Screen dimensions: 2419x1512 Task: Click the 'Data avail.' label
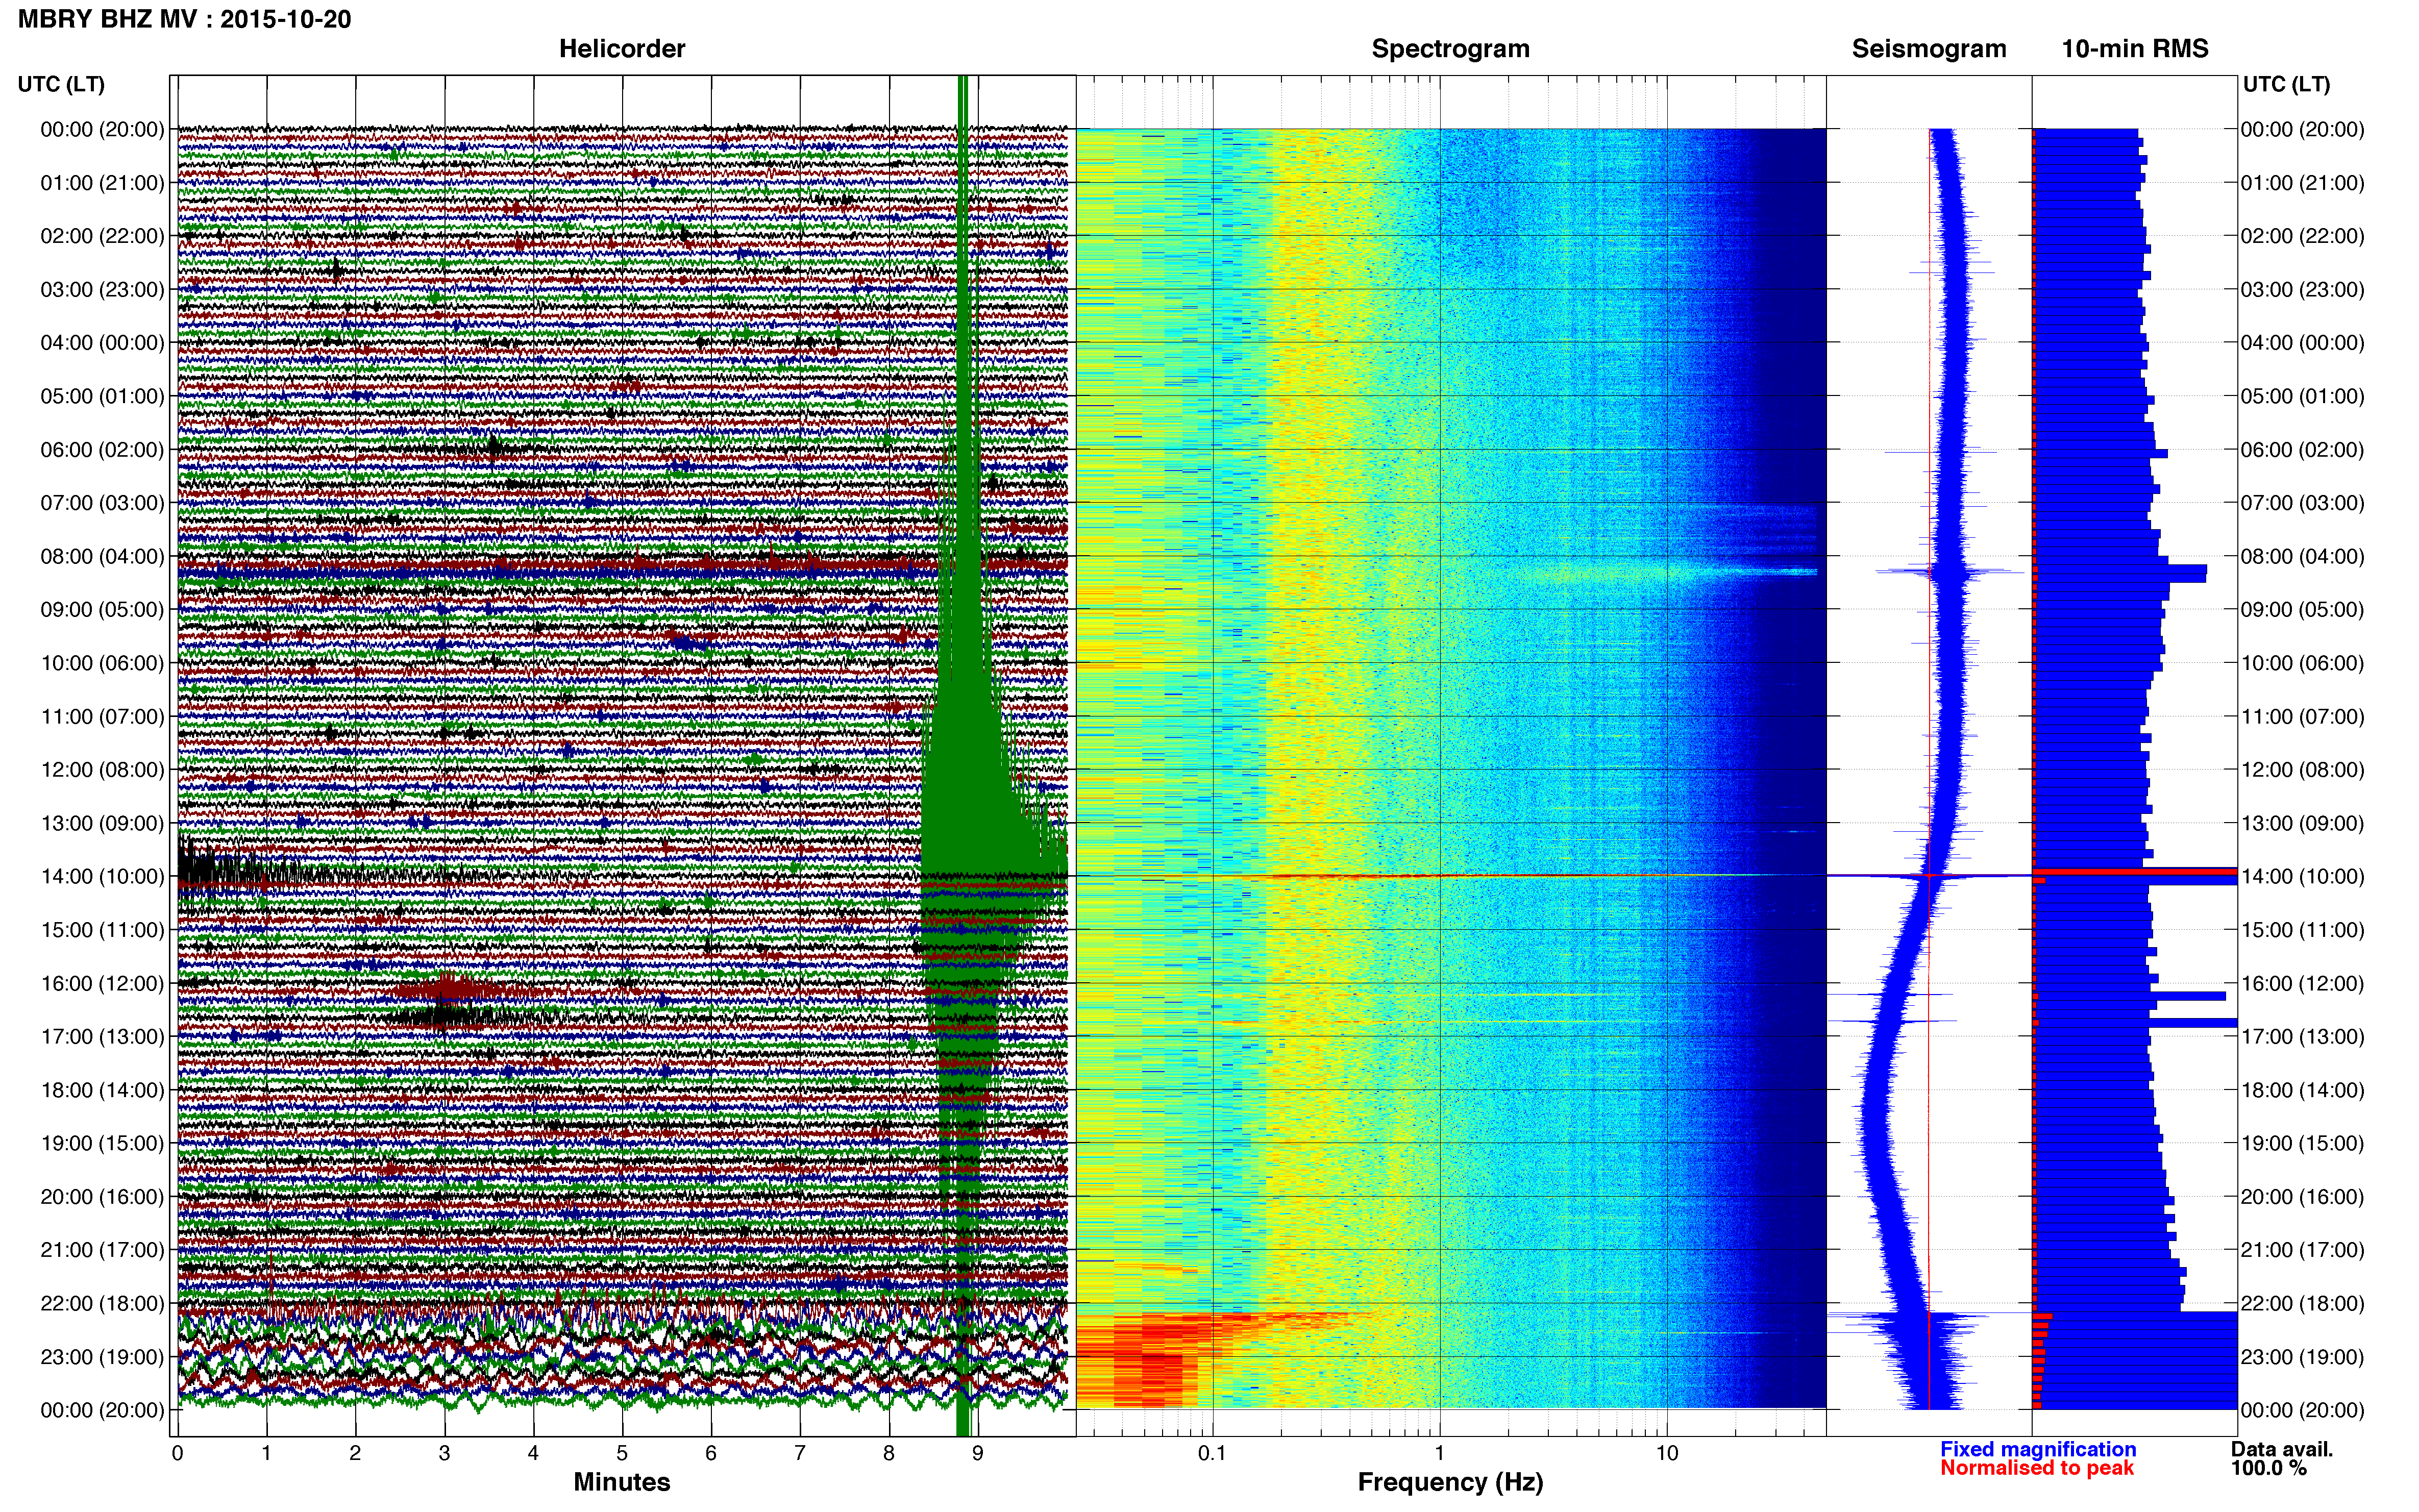pos(2282,1449)
